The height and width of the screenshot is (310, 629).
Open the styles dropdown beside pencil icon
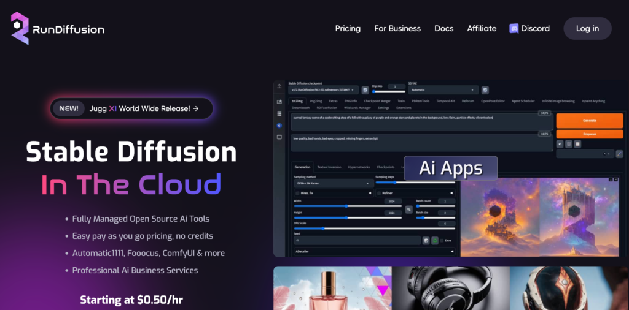pos(585,154)
